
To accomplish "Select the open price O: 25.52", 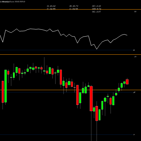I will [51, 6].
